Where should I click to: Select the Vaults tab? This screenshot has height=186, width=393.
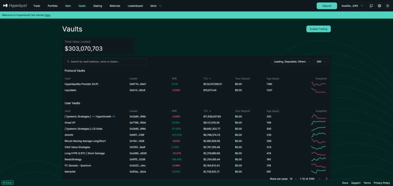82,6
